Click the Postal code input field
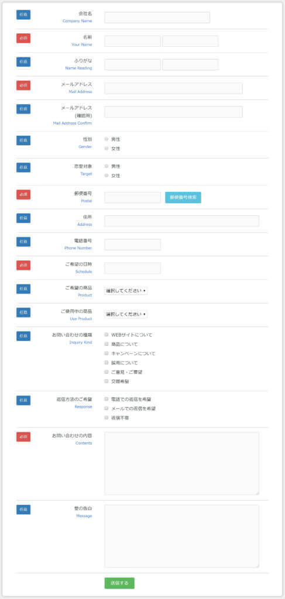The image size is (285, 599). pyautogui.click(x=133, y=198)
